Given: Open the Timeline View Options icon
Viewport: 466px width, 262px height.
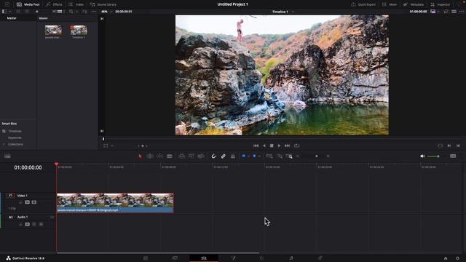Looking at the screenshot, I should (x=7, y=156).
